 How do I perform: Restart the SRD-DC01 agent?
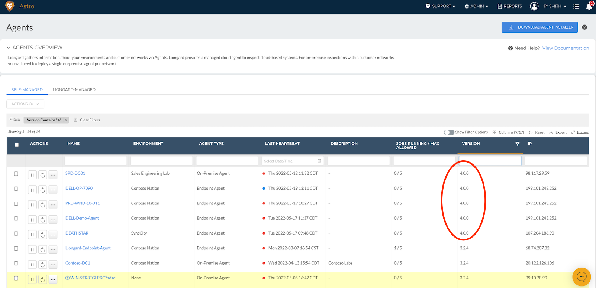[x=43, y=175]
